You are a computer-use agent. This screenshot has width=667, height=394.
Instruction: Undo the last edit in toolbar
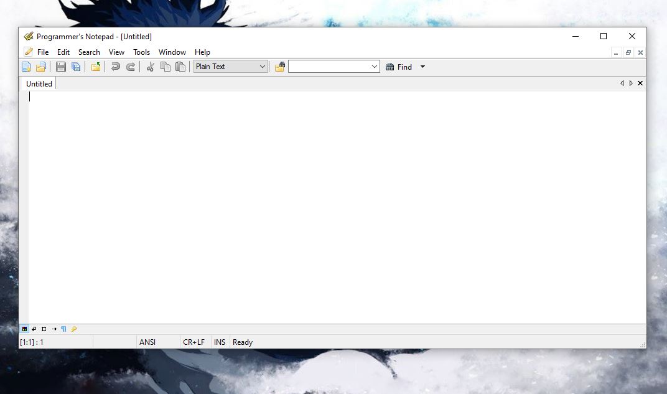116,67
